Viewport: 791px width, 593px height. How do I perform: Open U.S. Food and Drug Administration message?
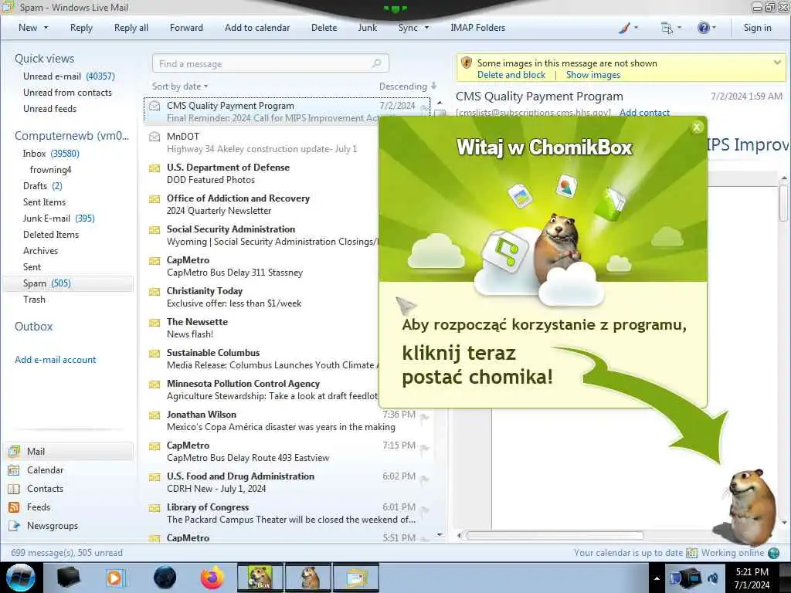(x=287, y=483)
